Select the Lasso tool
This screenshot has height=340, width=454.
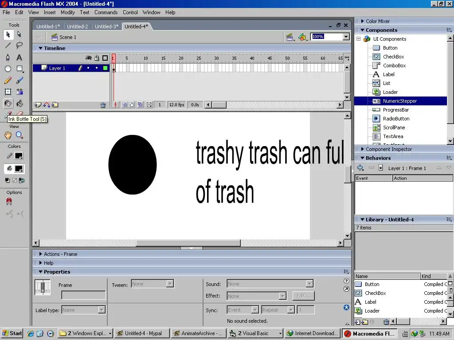point(20,46)
